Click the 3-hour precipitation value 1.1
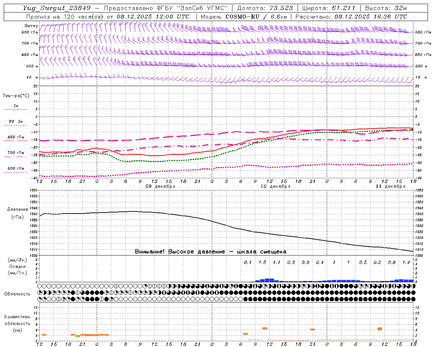The height and width of the screenshot is (347, 433). pos(277,263)
